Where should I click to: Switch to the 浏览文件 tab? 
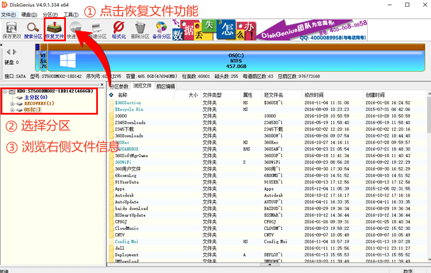point(142,86)
